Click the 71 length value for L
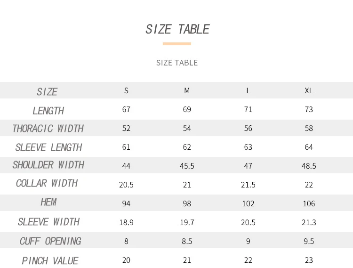 248,109
